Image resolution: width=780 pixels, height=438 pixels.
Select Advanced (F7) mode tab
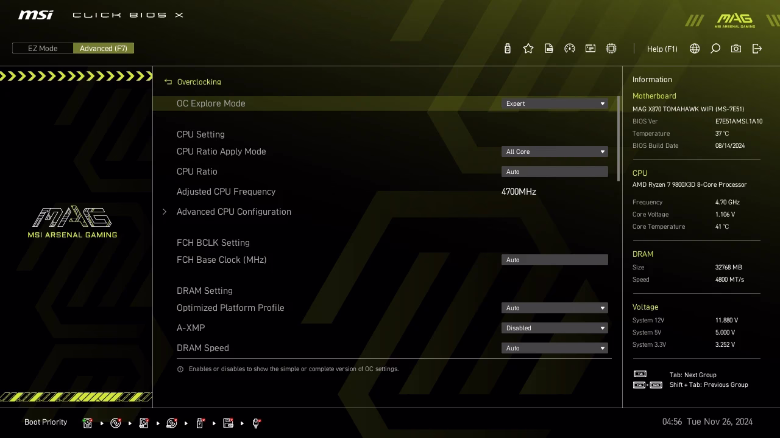pos(104,49)
